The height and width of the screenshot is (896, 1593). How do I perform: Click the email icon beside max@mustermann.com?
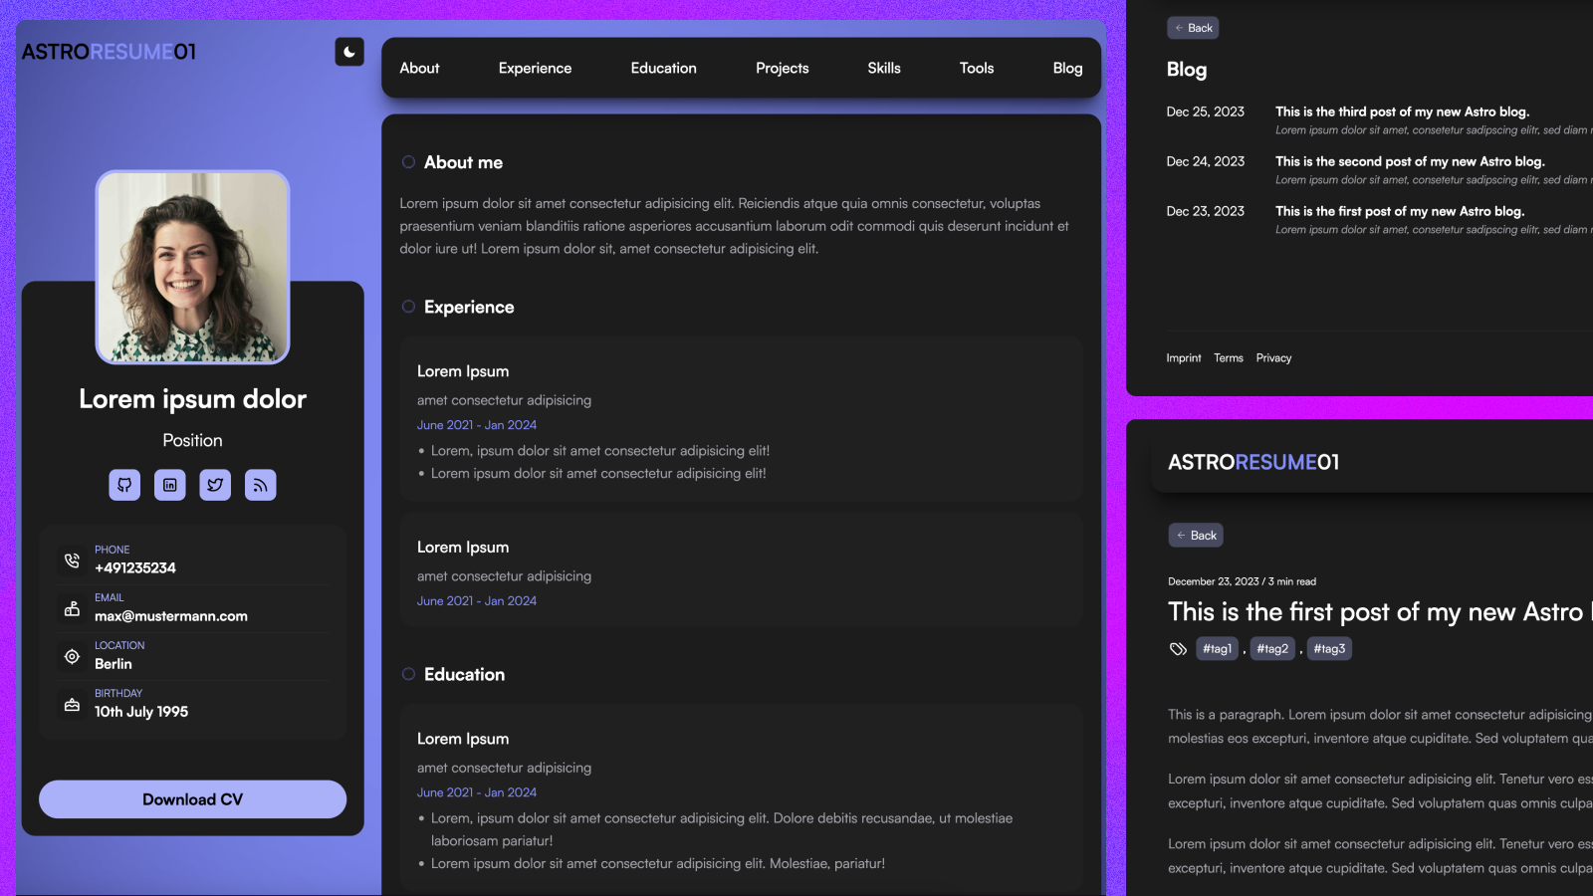point(72,608)
